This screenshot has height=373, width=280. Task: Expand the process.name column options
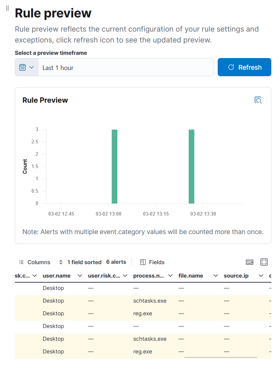[170, 276]
